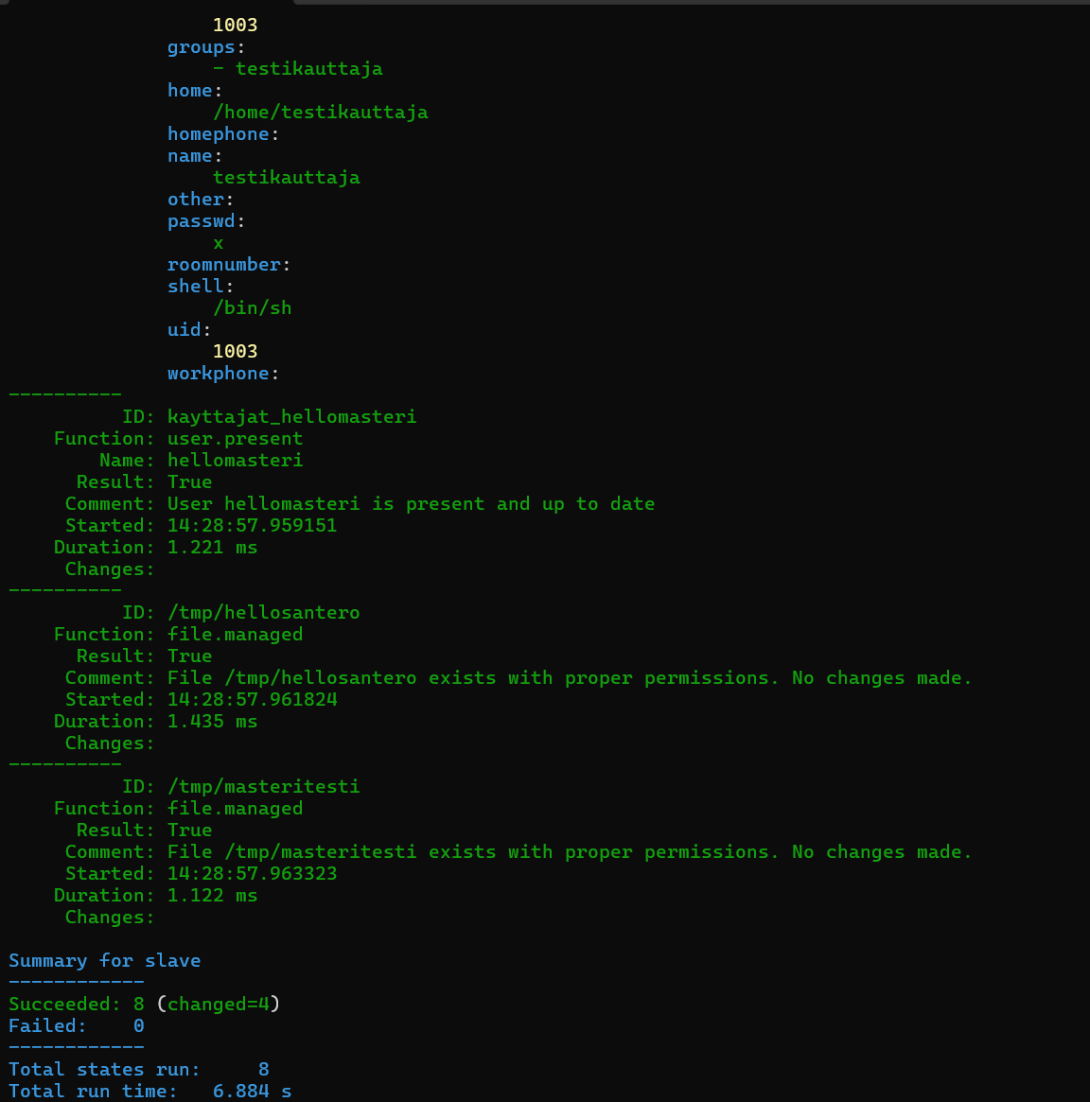Click the duration value 1.122 ms
Viewport: 1090px width, 1102px height.
(212, 895)
